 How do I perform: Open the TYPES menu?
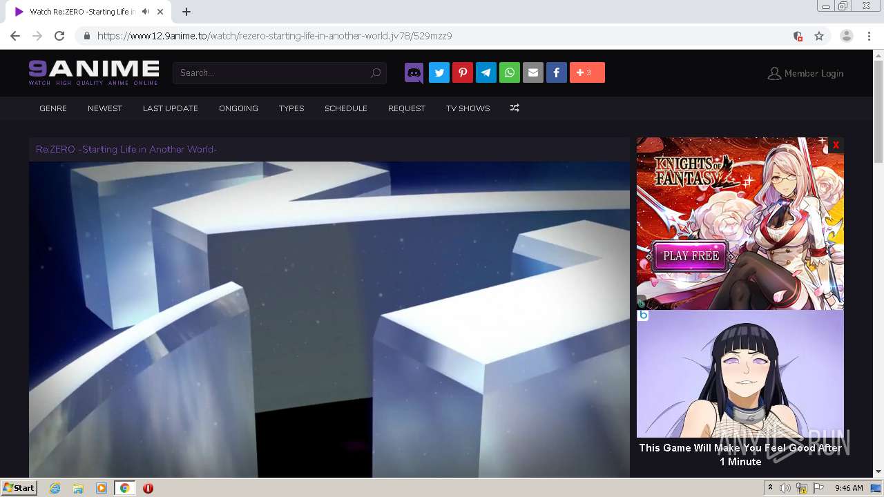(291, 108)
